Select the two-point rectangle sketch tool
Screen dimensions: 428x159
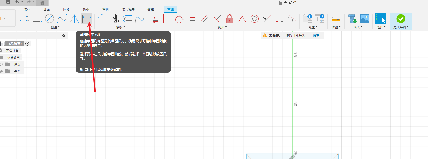37,19
